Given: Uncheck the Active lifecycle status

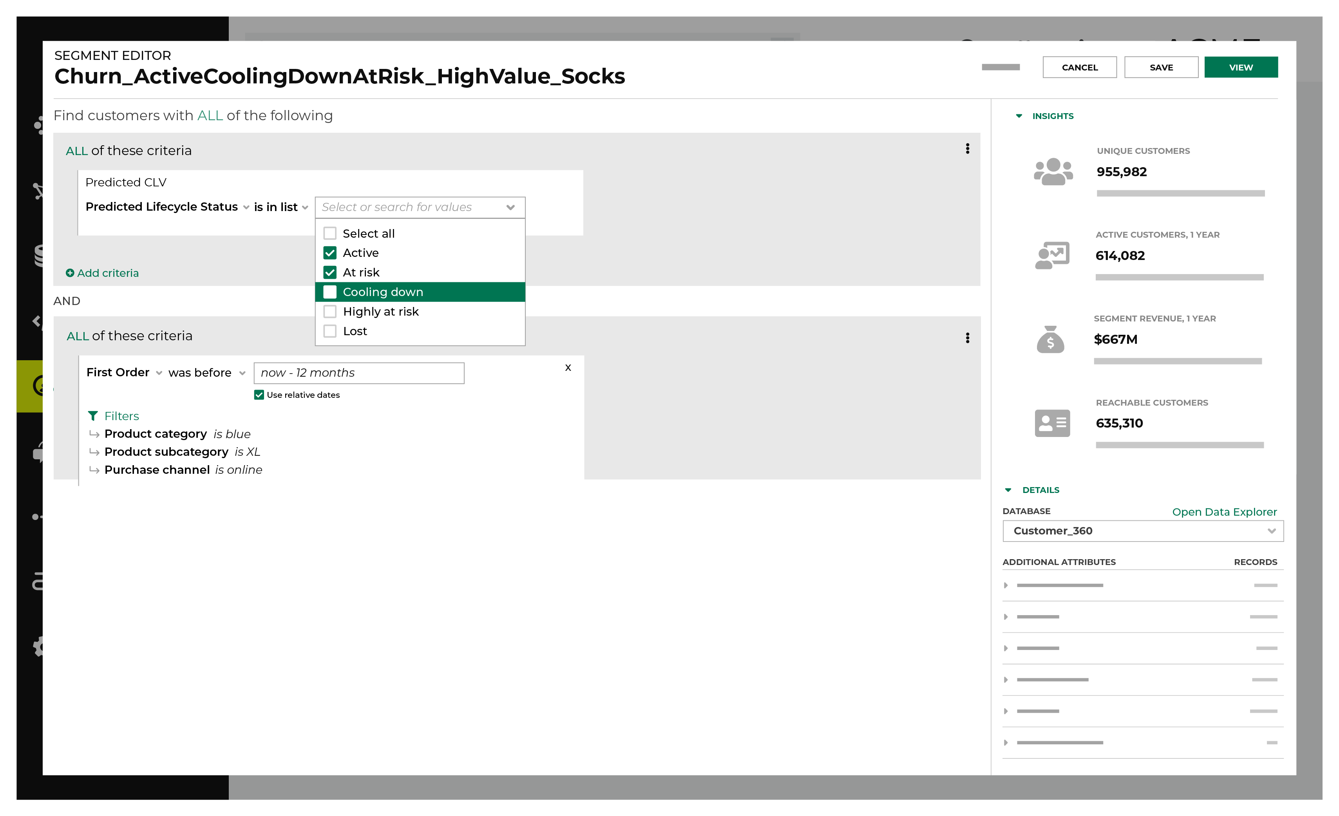Looking at the screenshot, I should pos(330,253).
